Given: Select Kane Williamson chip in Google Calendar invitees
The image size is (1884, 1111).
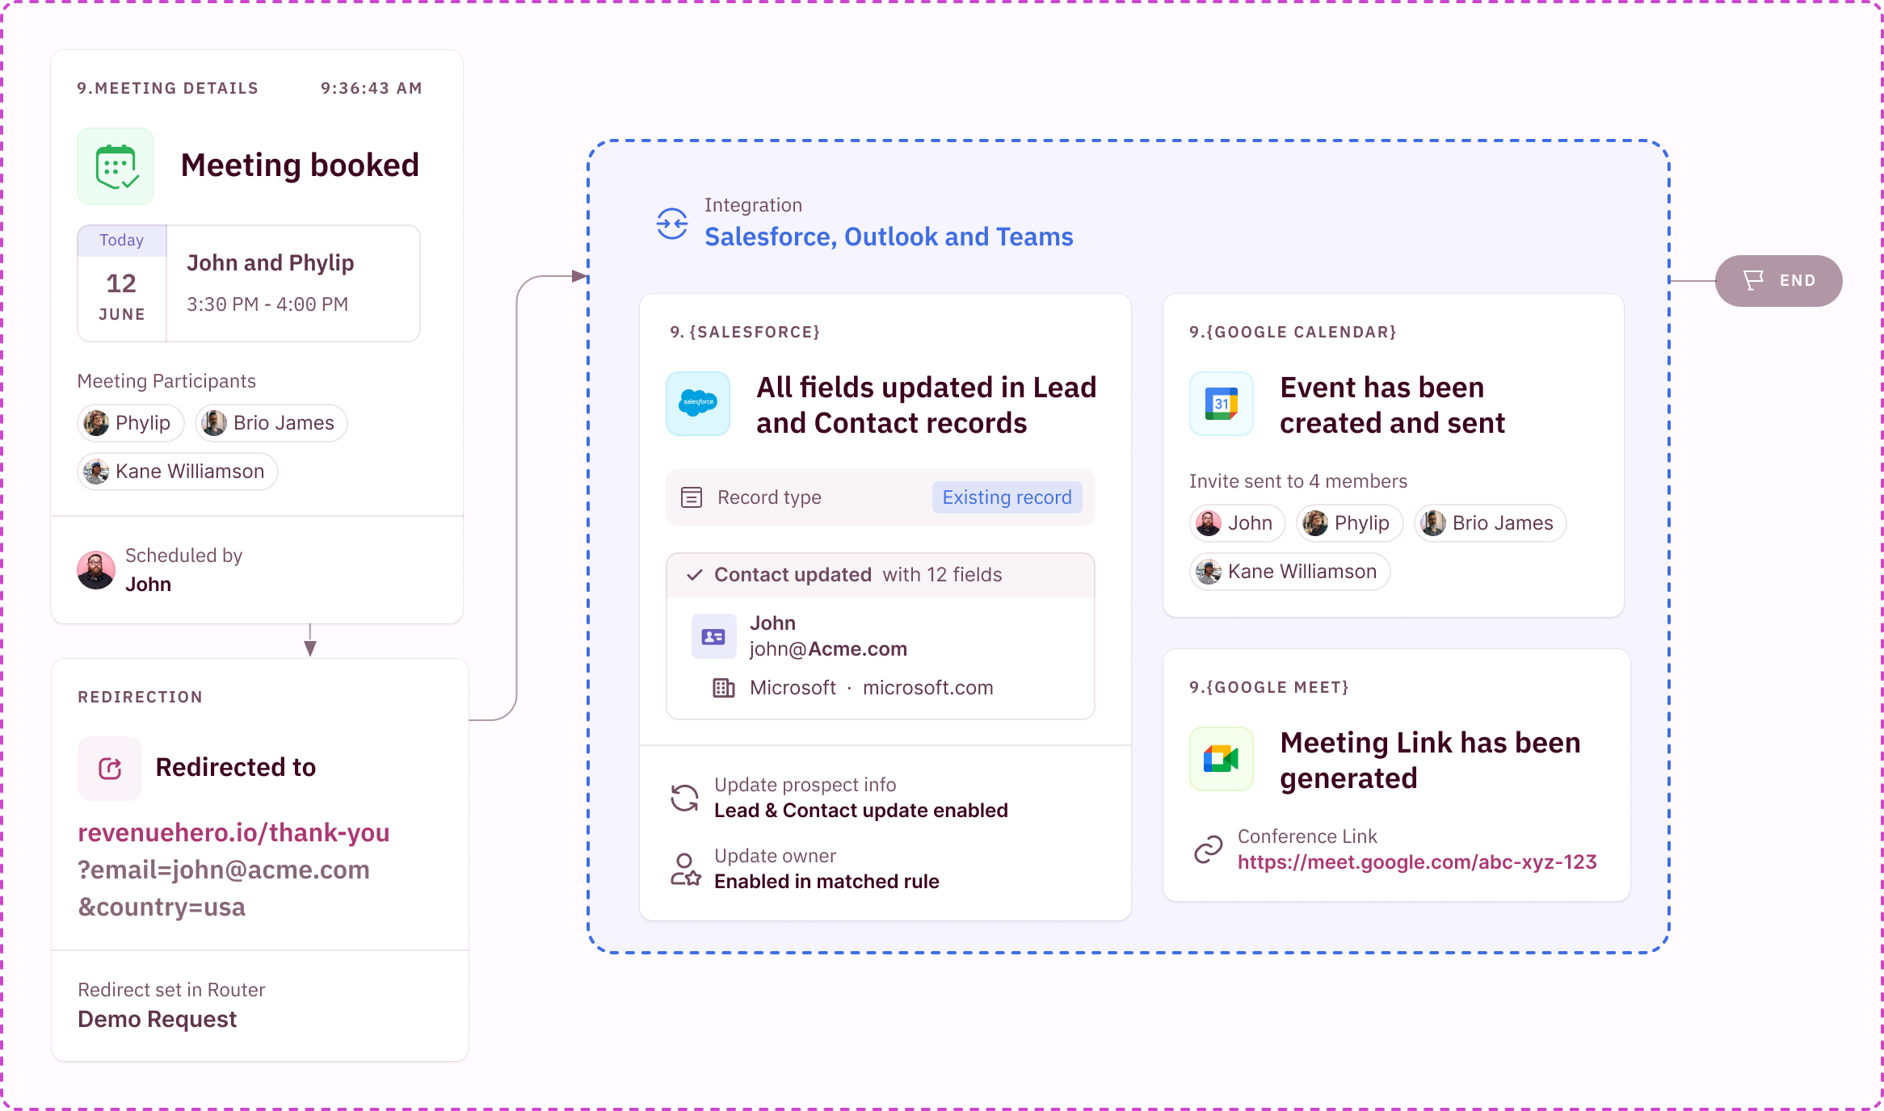Looking at the screenshot, I should click(1290, 572).
